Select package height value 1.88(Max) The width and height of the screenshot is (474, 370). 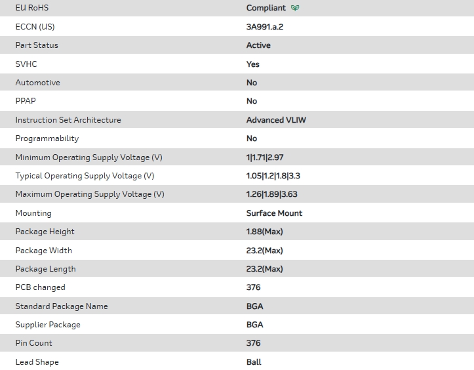pos(264,232)
